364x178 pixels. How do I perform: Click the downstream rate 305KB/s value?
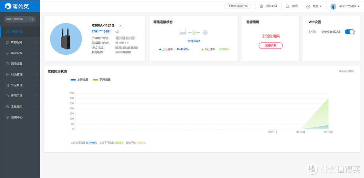[x=224, y=49]
